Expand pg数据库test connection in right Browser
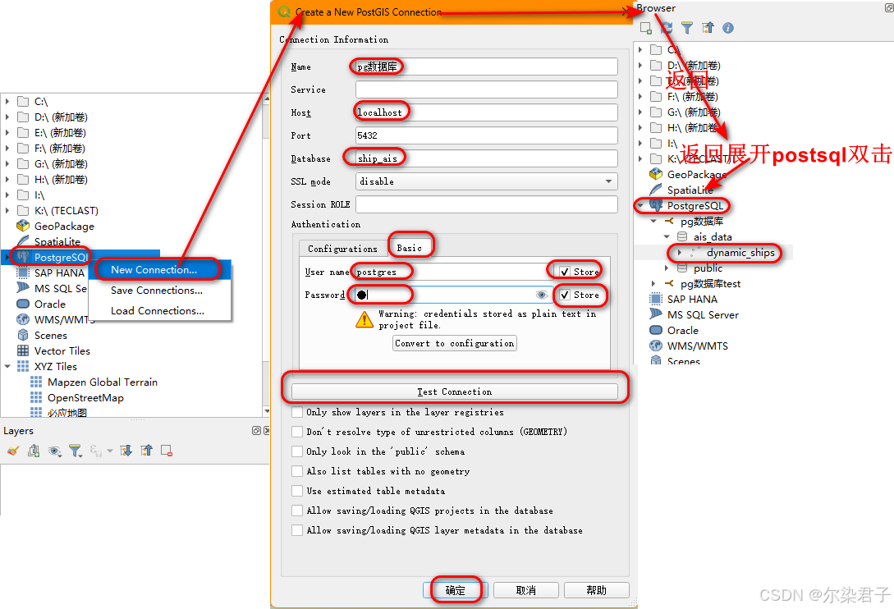The image size is (894, 609). tap(654, 283)
